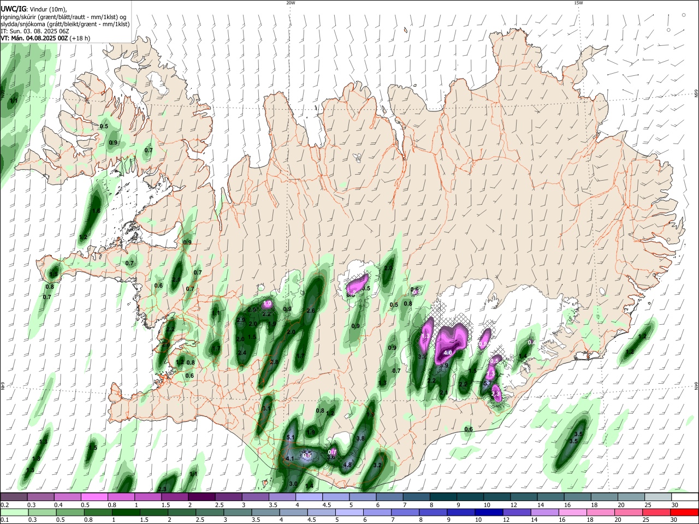Pick the violet 14 swatch on lower legend

click(545, 512)
